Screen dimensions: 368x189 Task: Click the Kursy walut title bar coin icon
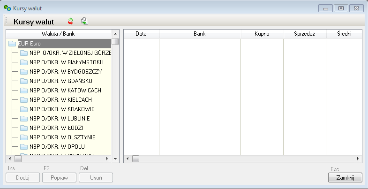[8, 8]
